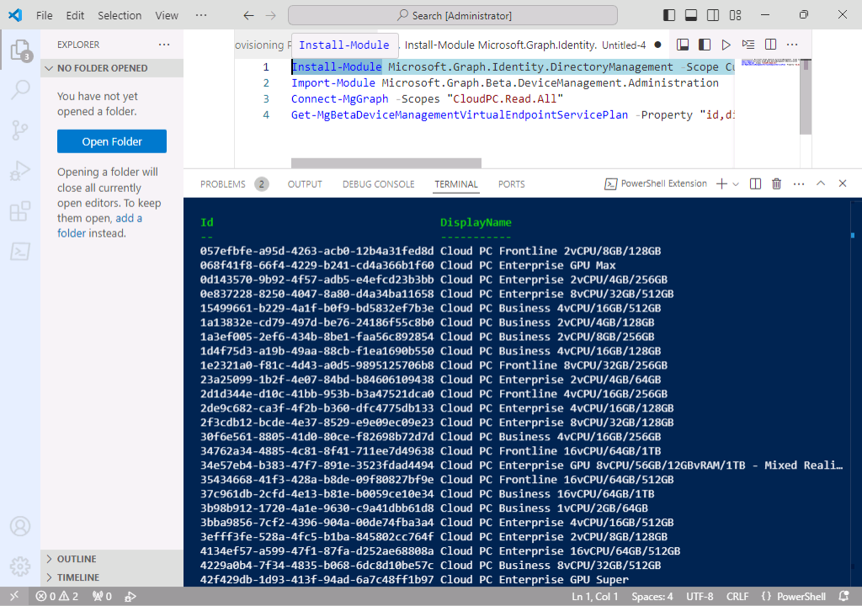Image resolution: width=862 pixels, height=606 pixels.
Task: Open the Accounts menu
Action: click(x=20, y=526)
